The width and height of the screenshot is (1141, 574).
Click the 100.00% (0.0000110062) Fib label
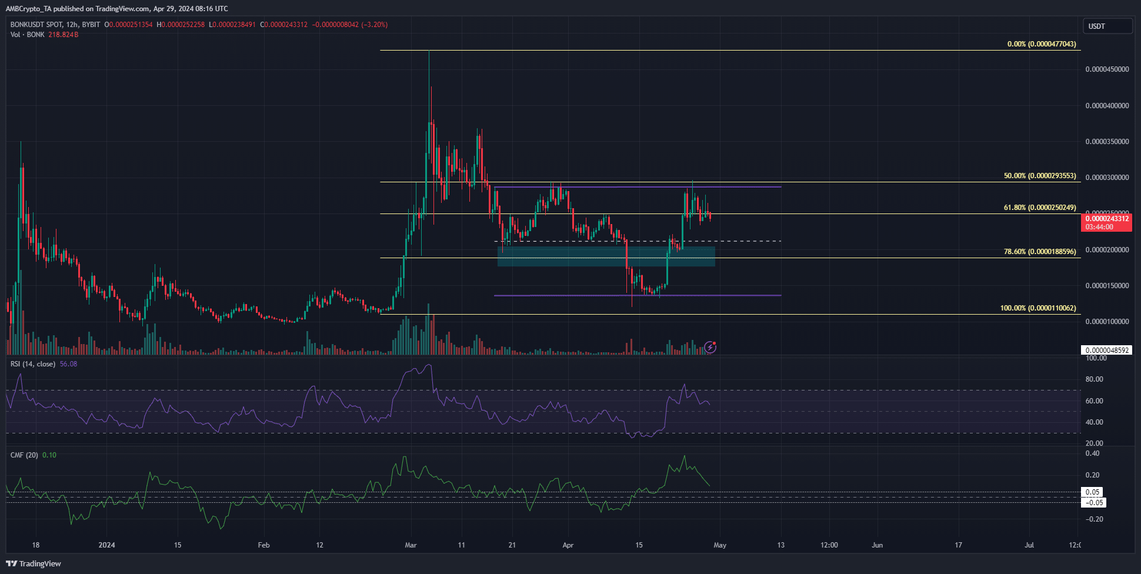(1038, 308)
